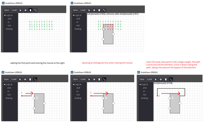Image resolution: width=205 pixels, height=124 pixels.
Task: Select the 'and' element in the bottom-middle window tree
Action: (x=78, y=88)
